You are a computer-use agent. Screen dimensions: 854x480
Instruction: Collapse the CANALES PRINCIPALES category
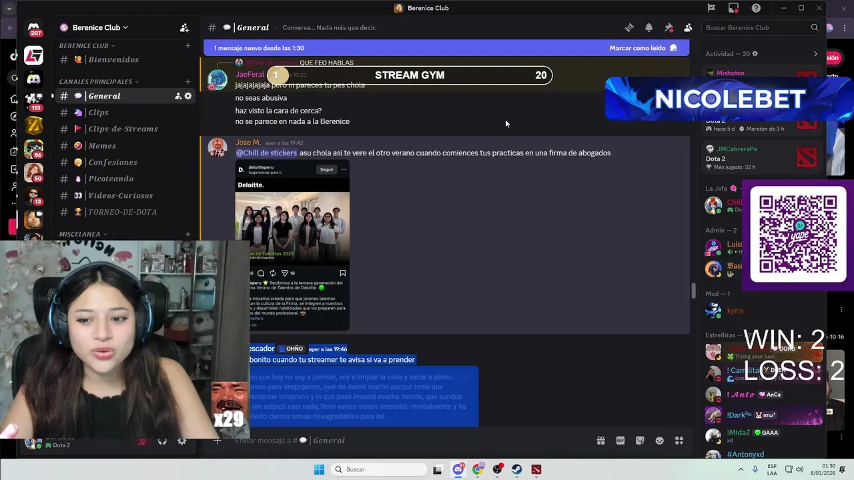(98, 82)
